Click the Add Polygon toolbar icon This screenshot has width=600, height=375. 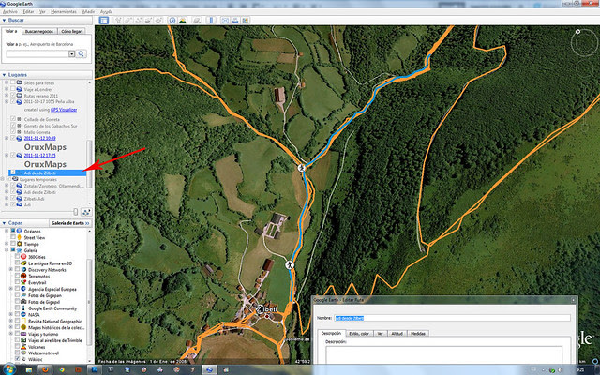[x=128, y=21]
